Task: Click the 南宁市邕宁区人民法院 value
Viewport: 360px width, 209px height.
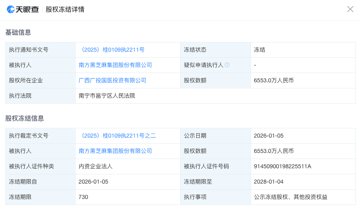Action: click(x=107, y=96)
